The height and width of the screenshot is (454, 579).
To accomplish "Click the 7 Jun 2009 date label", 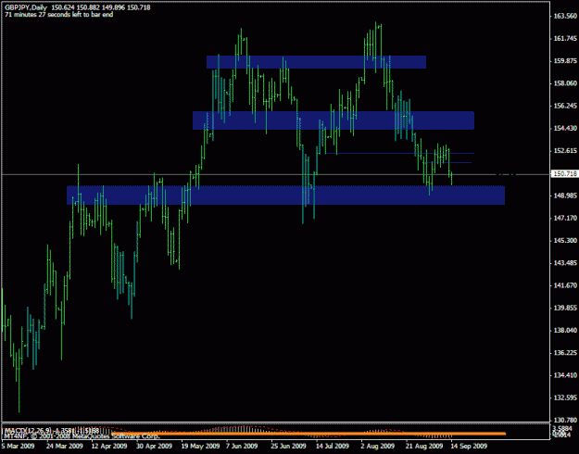I will point(242,447).
